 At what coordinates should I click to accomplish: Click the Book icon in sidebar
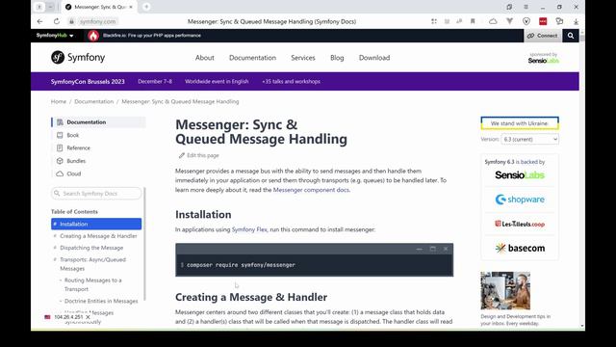click(x=60, y=135)
